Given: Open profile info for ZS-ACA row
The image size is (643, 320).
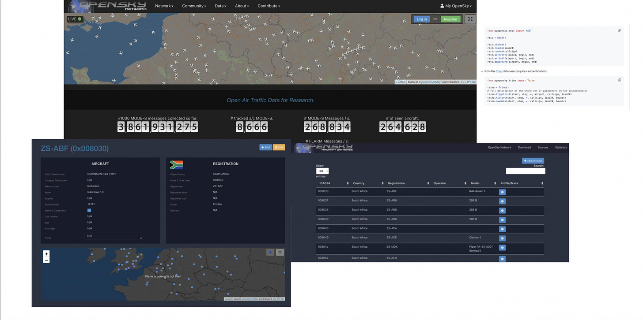Looking at the screenshot, I should (502, 229).
